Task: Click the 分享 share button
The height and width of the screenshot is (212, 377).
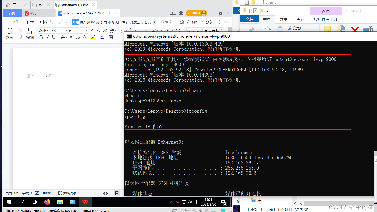Action: 207,22
